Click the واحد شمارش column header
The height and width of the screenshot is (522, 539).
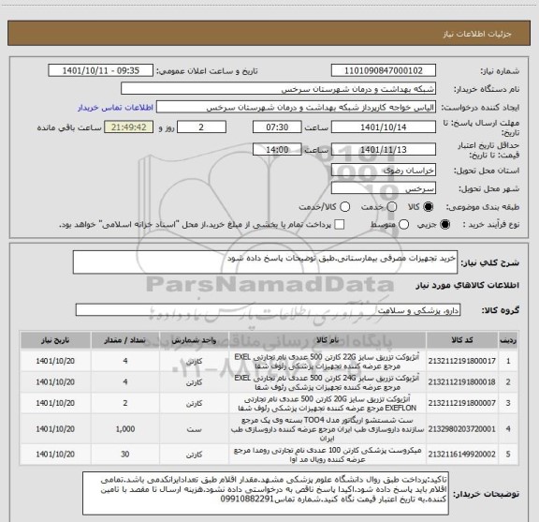(x=194, y=340)
